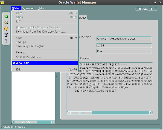The width and height of the screenshot is (163, 130).
Task: Click the New menu entry
Action: (x=45, y=13)
